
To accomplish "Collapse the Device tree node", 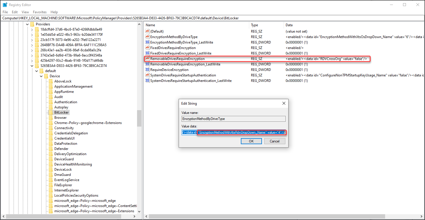I will 41,76.
